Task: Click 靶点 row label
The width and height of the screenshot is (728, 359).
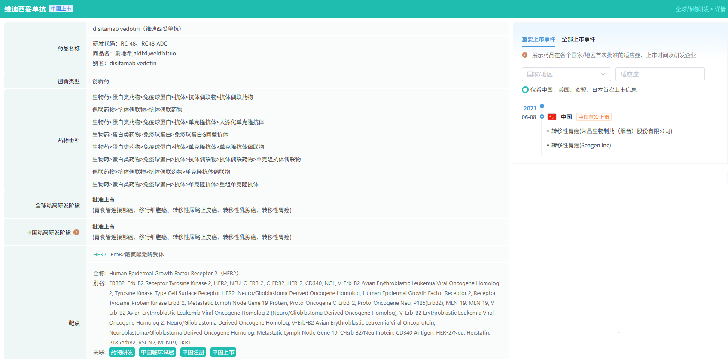Action: coord(74,323)
